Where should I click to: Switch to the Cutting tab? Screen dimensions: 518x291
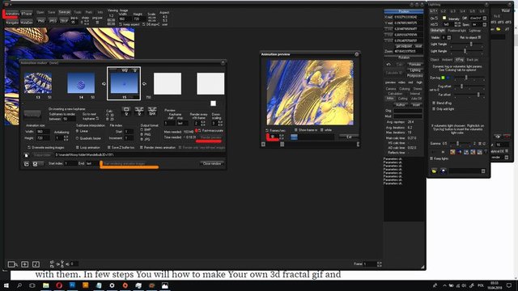click(x=402, y=99)
